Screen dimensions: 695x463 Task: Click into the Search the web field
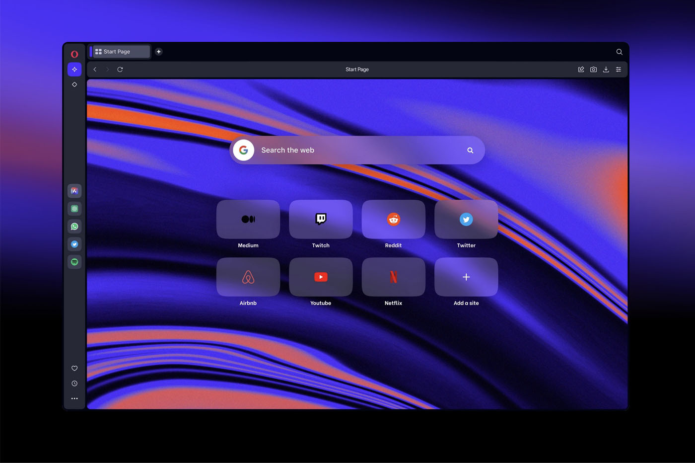pyautogui.click(x=357, y=150)
